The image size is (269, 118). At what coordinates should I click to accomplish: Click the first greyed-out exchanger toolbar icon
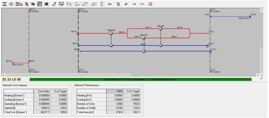click(69, 4)
